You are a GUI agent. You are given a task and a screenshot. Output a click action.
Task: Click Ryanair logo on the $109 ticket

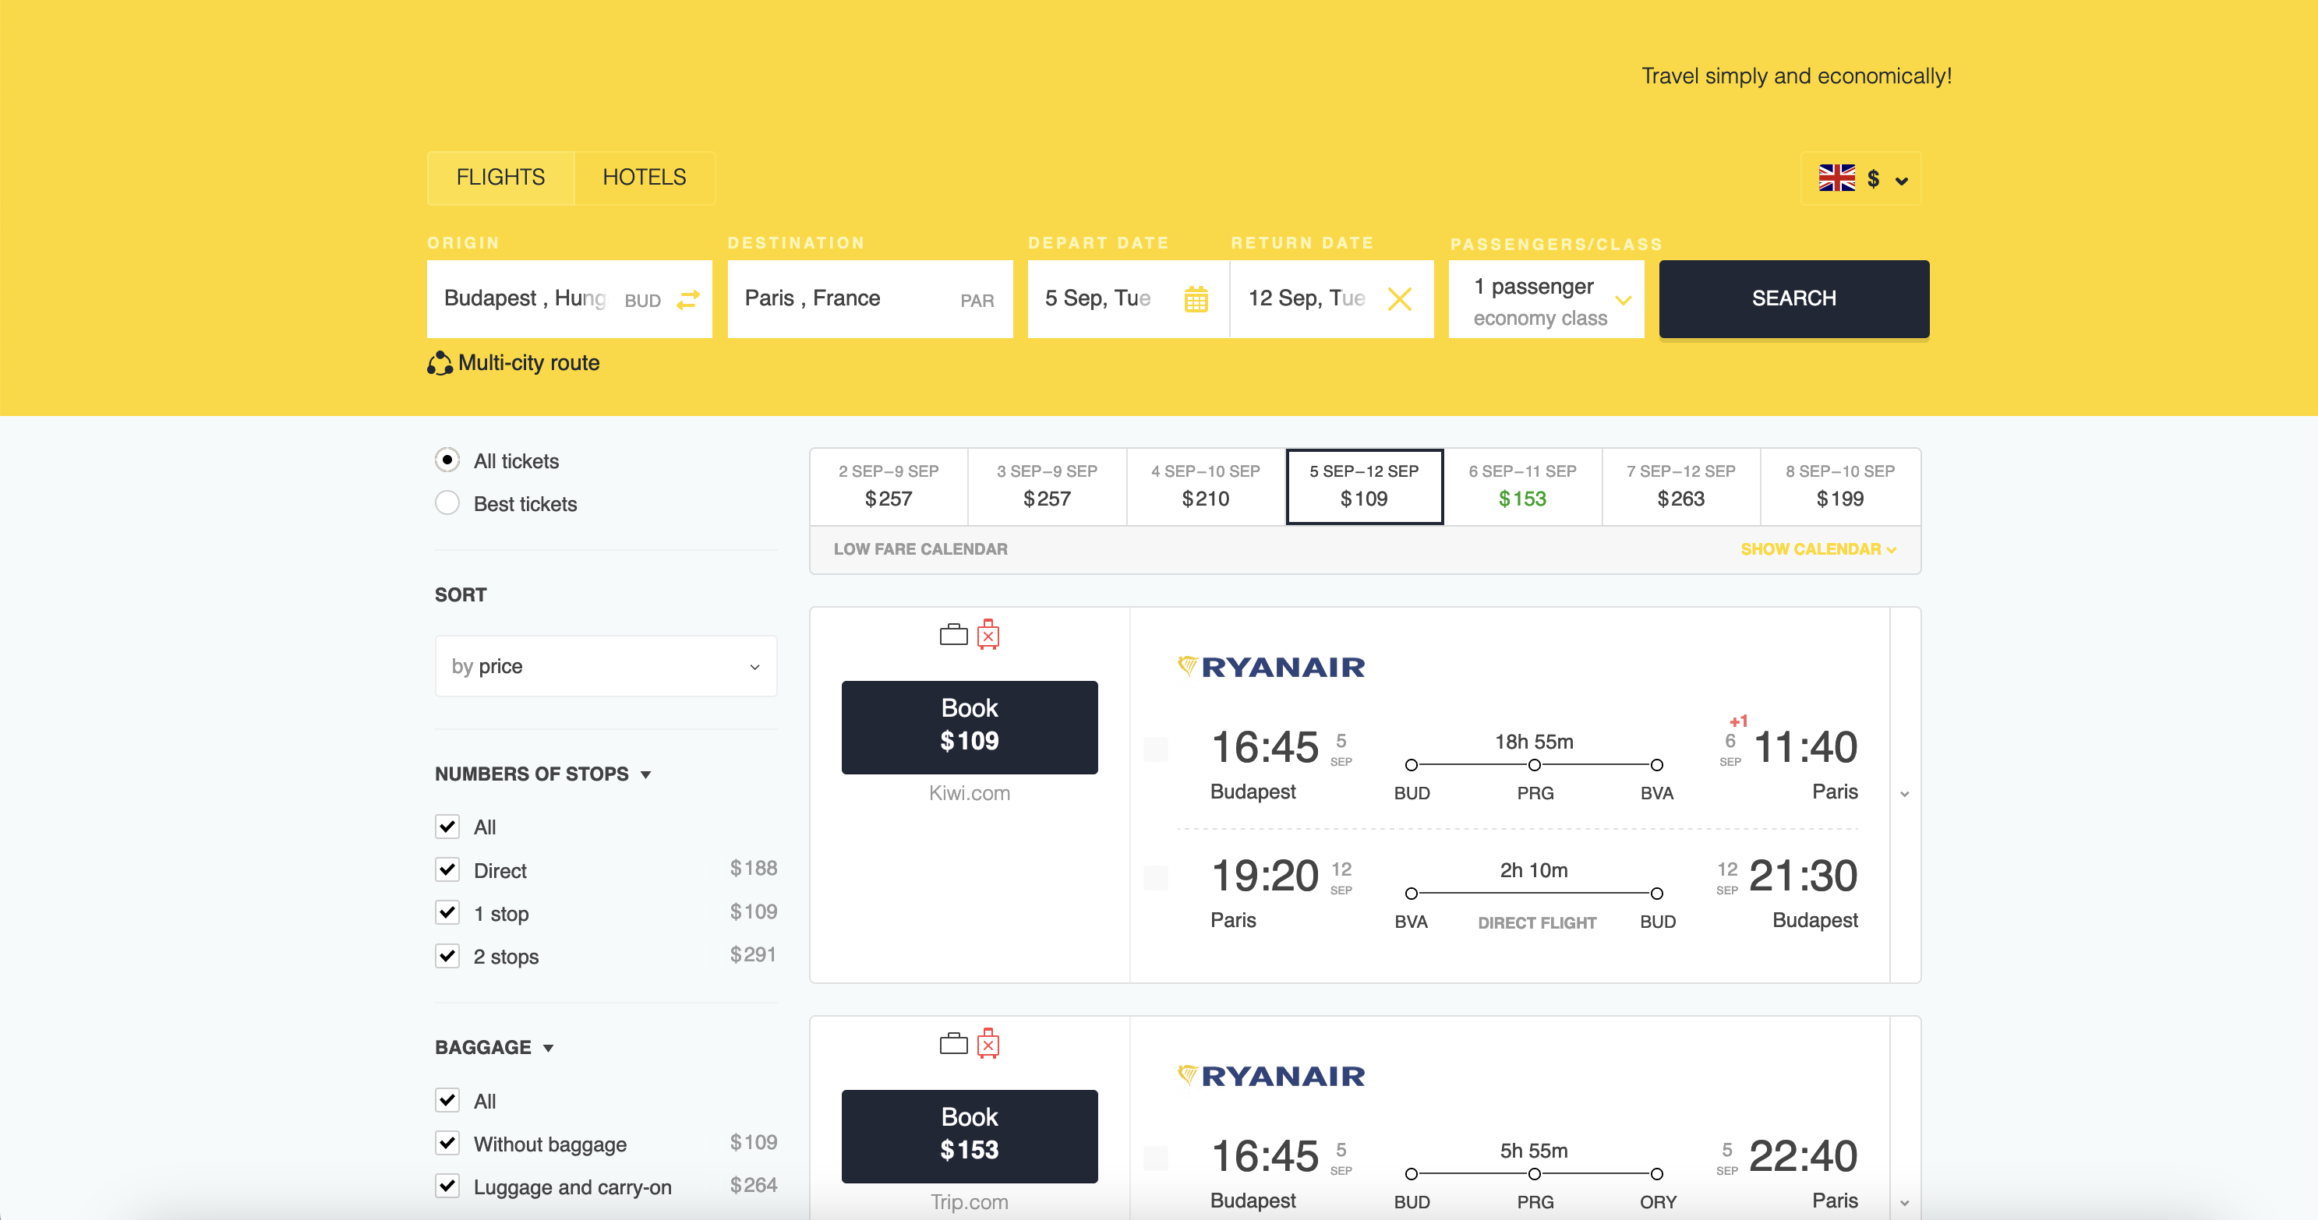coord(1271,667)
